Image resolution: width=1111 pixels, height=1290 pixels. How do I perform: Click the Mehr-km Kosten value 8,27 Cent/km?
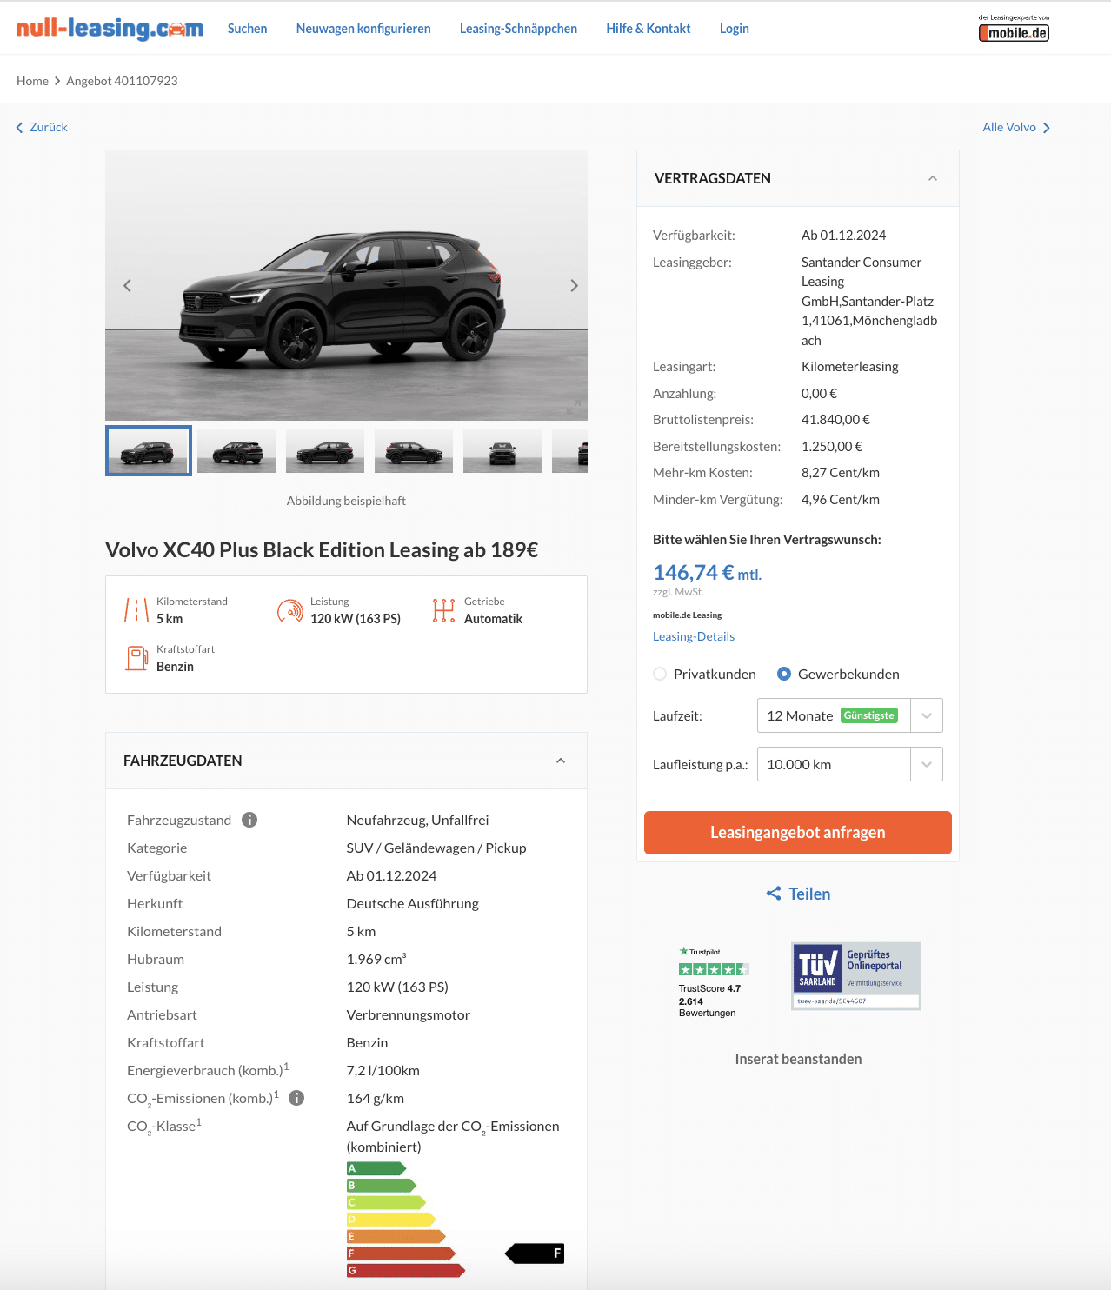tap(841, 472)
